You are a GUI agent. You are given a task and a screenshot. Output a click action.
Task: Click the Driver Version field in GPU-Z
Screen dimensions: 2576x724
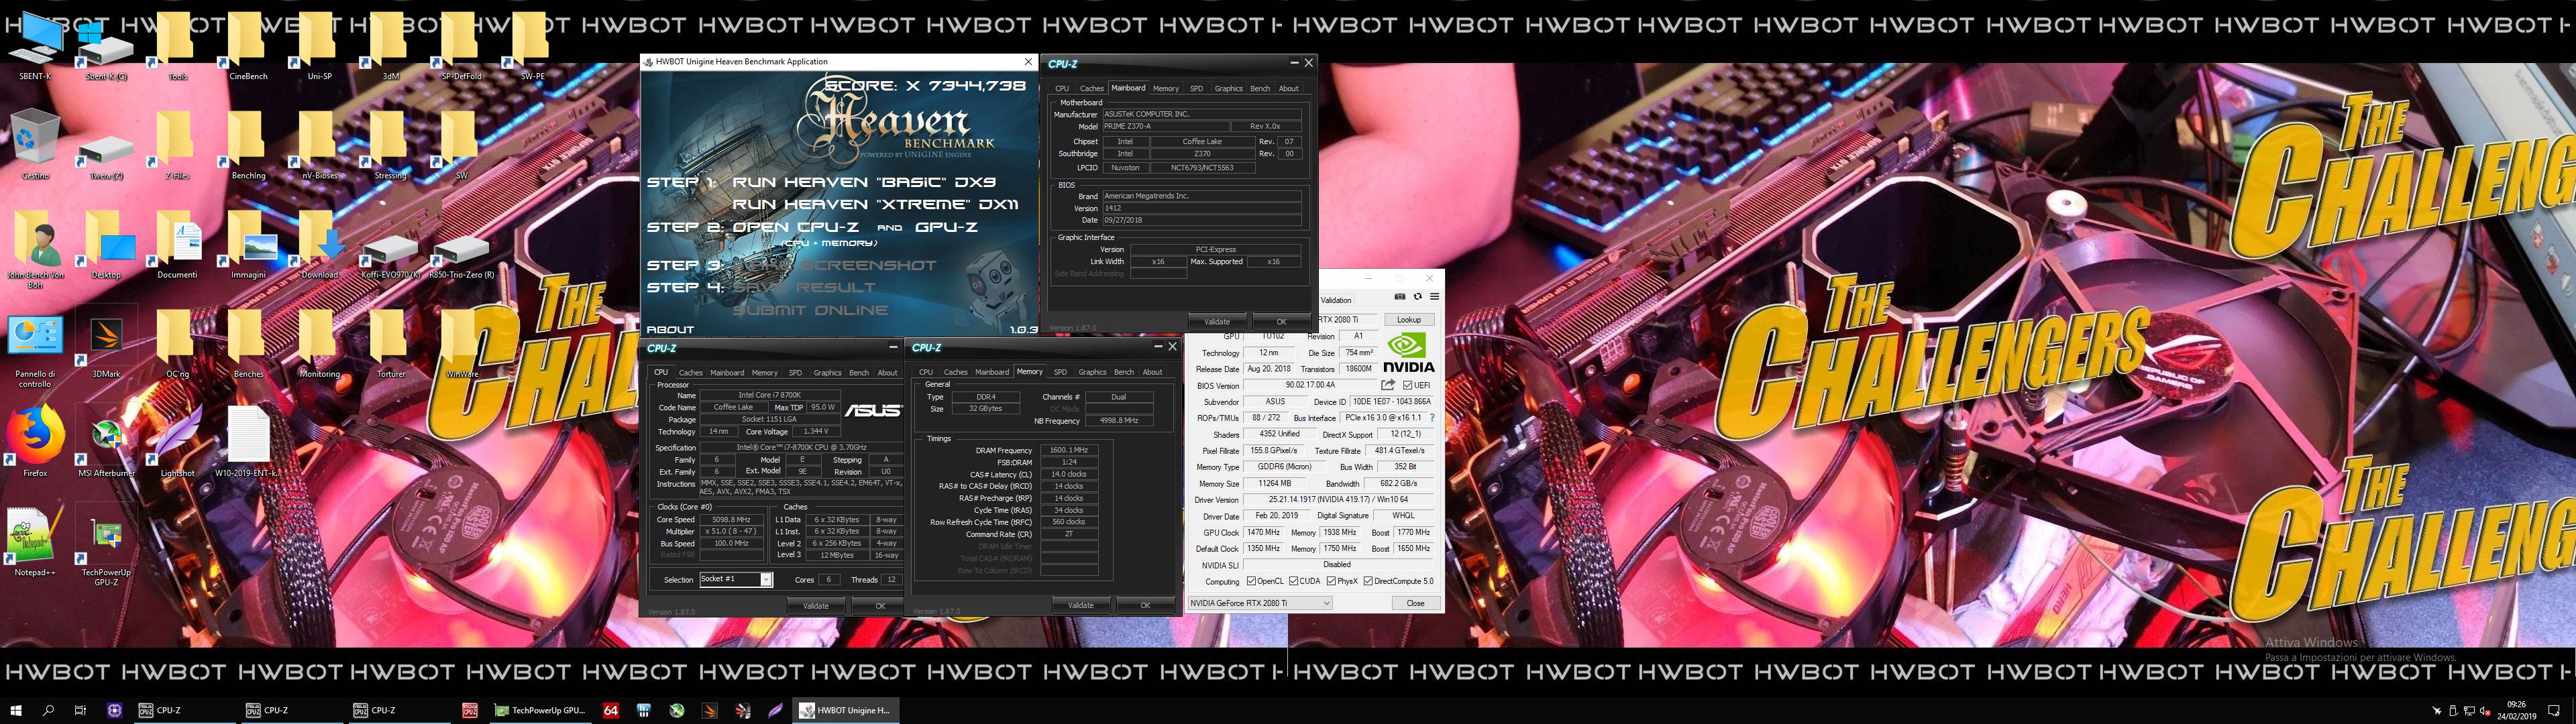click(1338, 500)
